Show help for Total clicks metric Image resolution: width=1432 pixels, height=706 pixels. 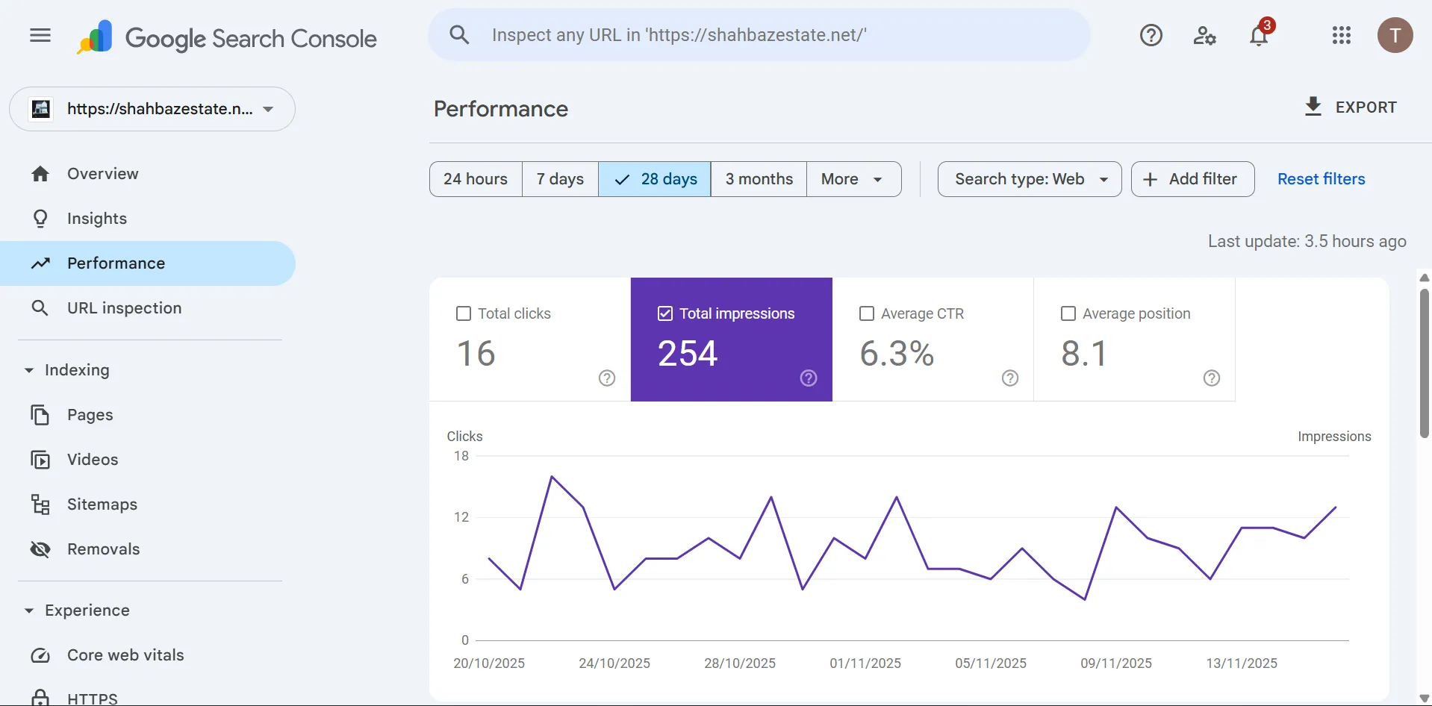click(x=607, y=378)
